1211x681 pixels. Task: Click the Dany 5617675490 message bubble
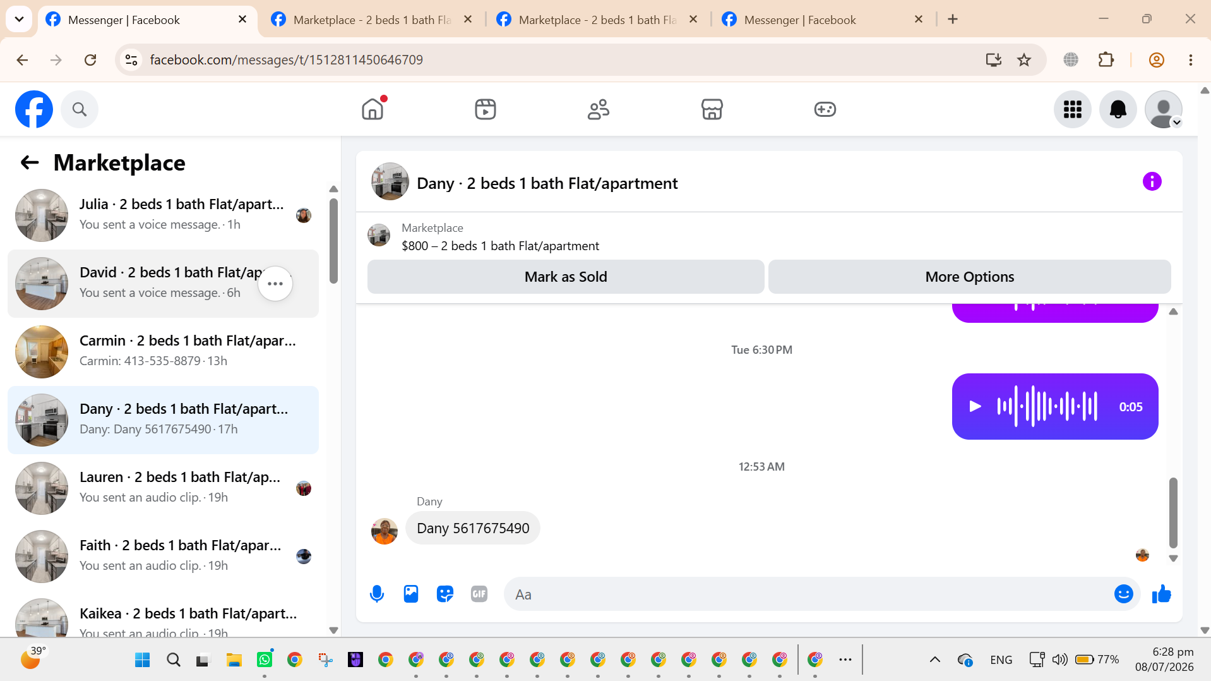[473, 528]
